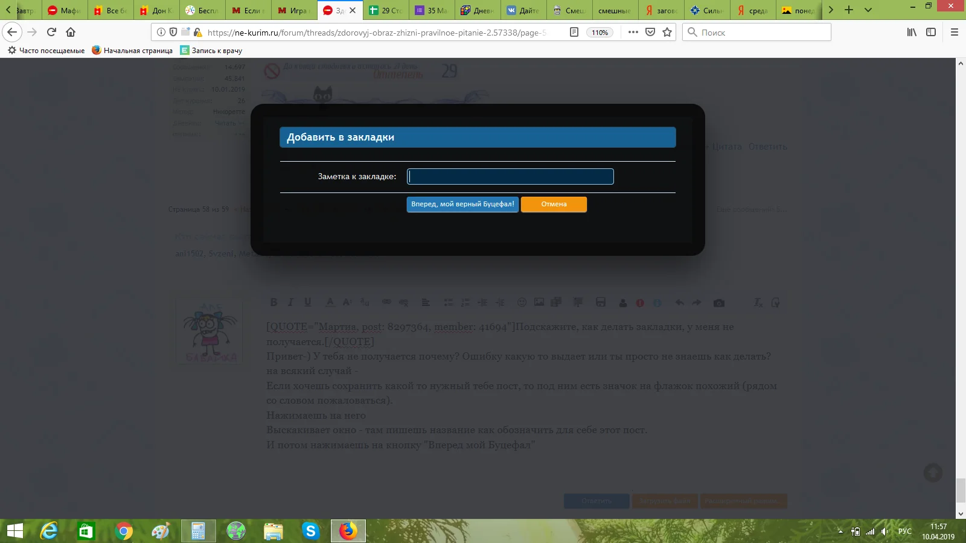Insert a bulleted list in the editor

[x=448, y=302]
